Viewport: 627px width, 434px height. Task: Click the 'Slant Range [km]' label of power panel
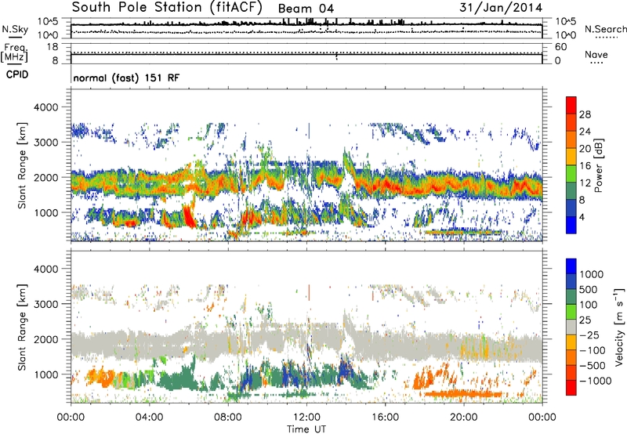(22, 165)
